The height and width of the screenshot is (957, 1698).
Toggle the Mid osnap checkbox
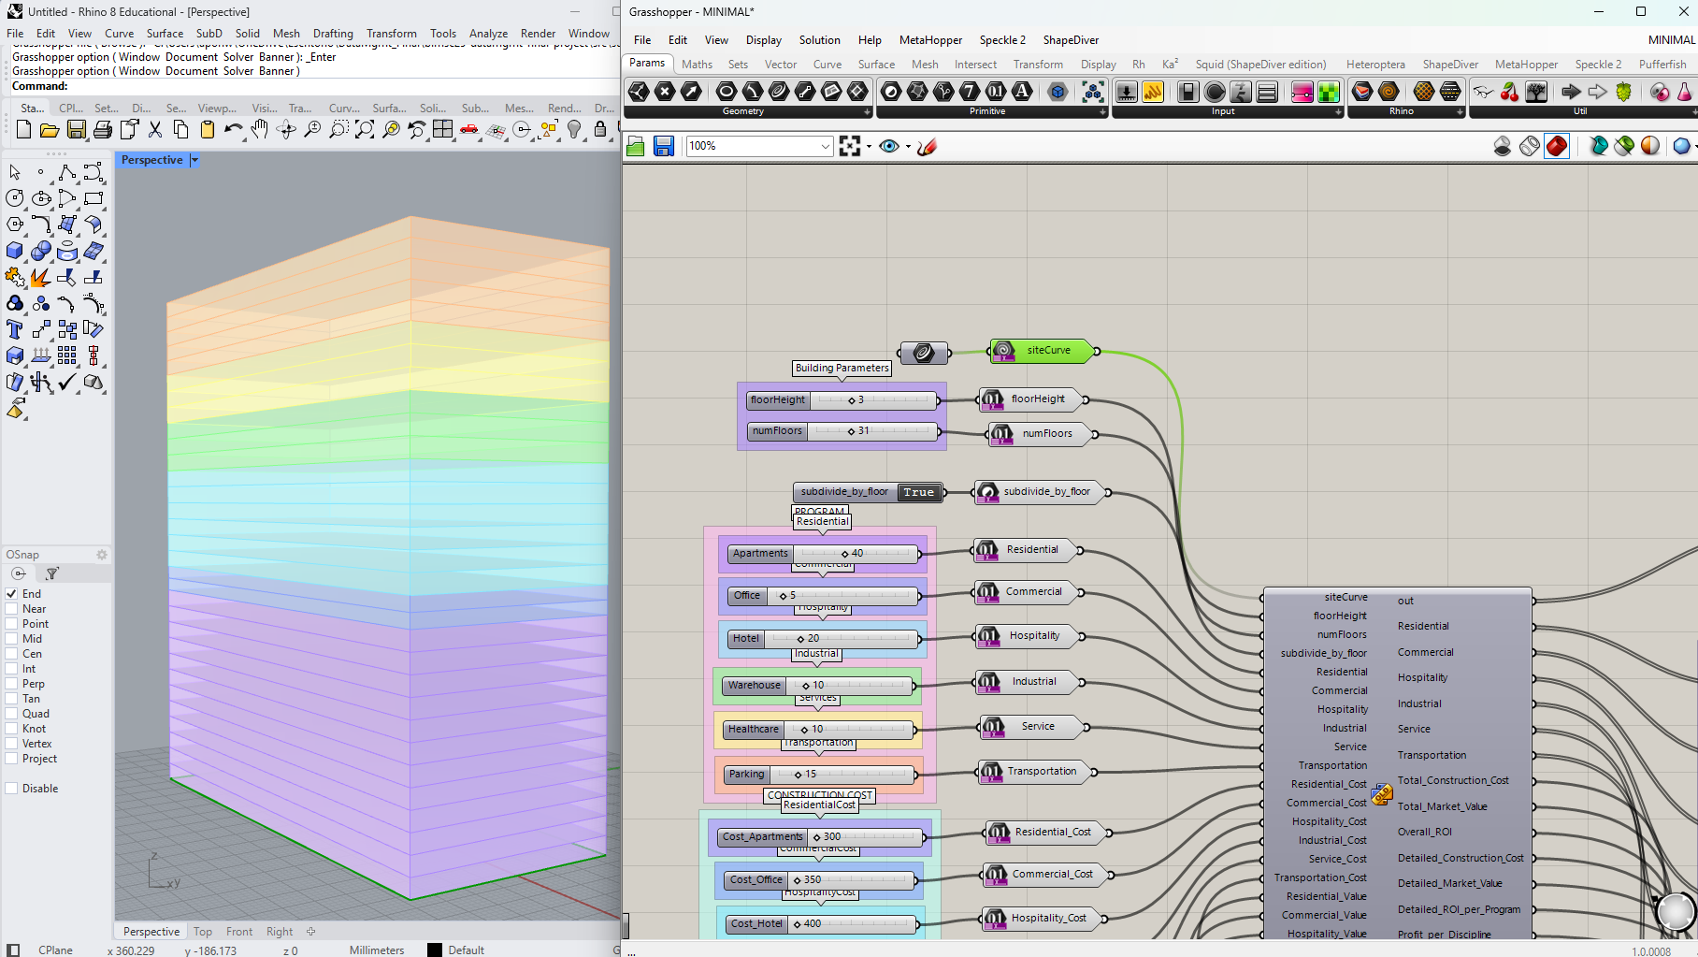click(x=12, y=639)
